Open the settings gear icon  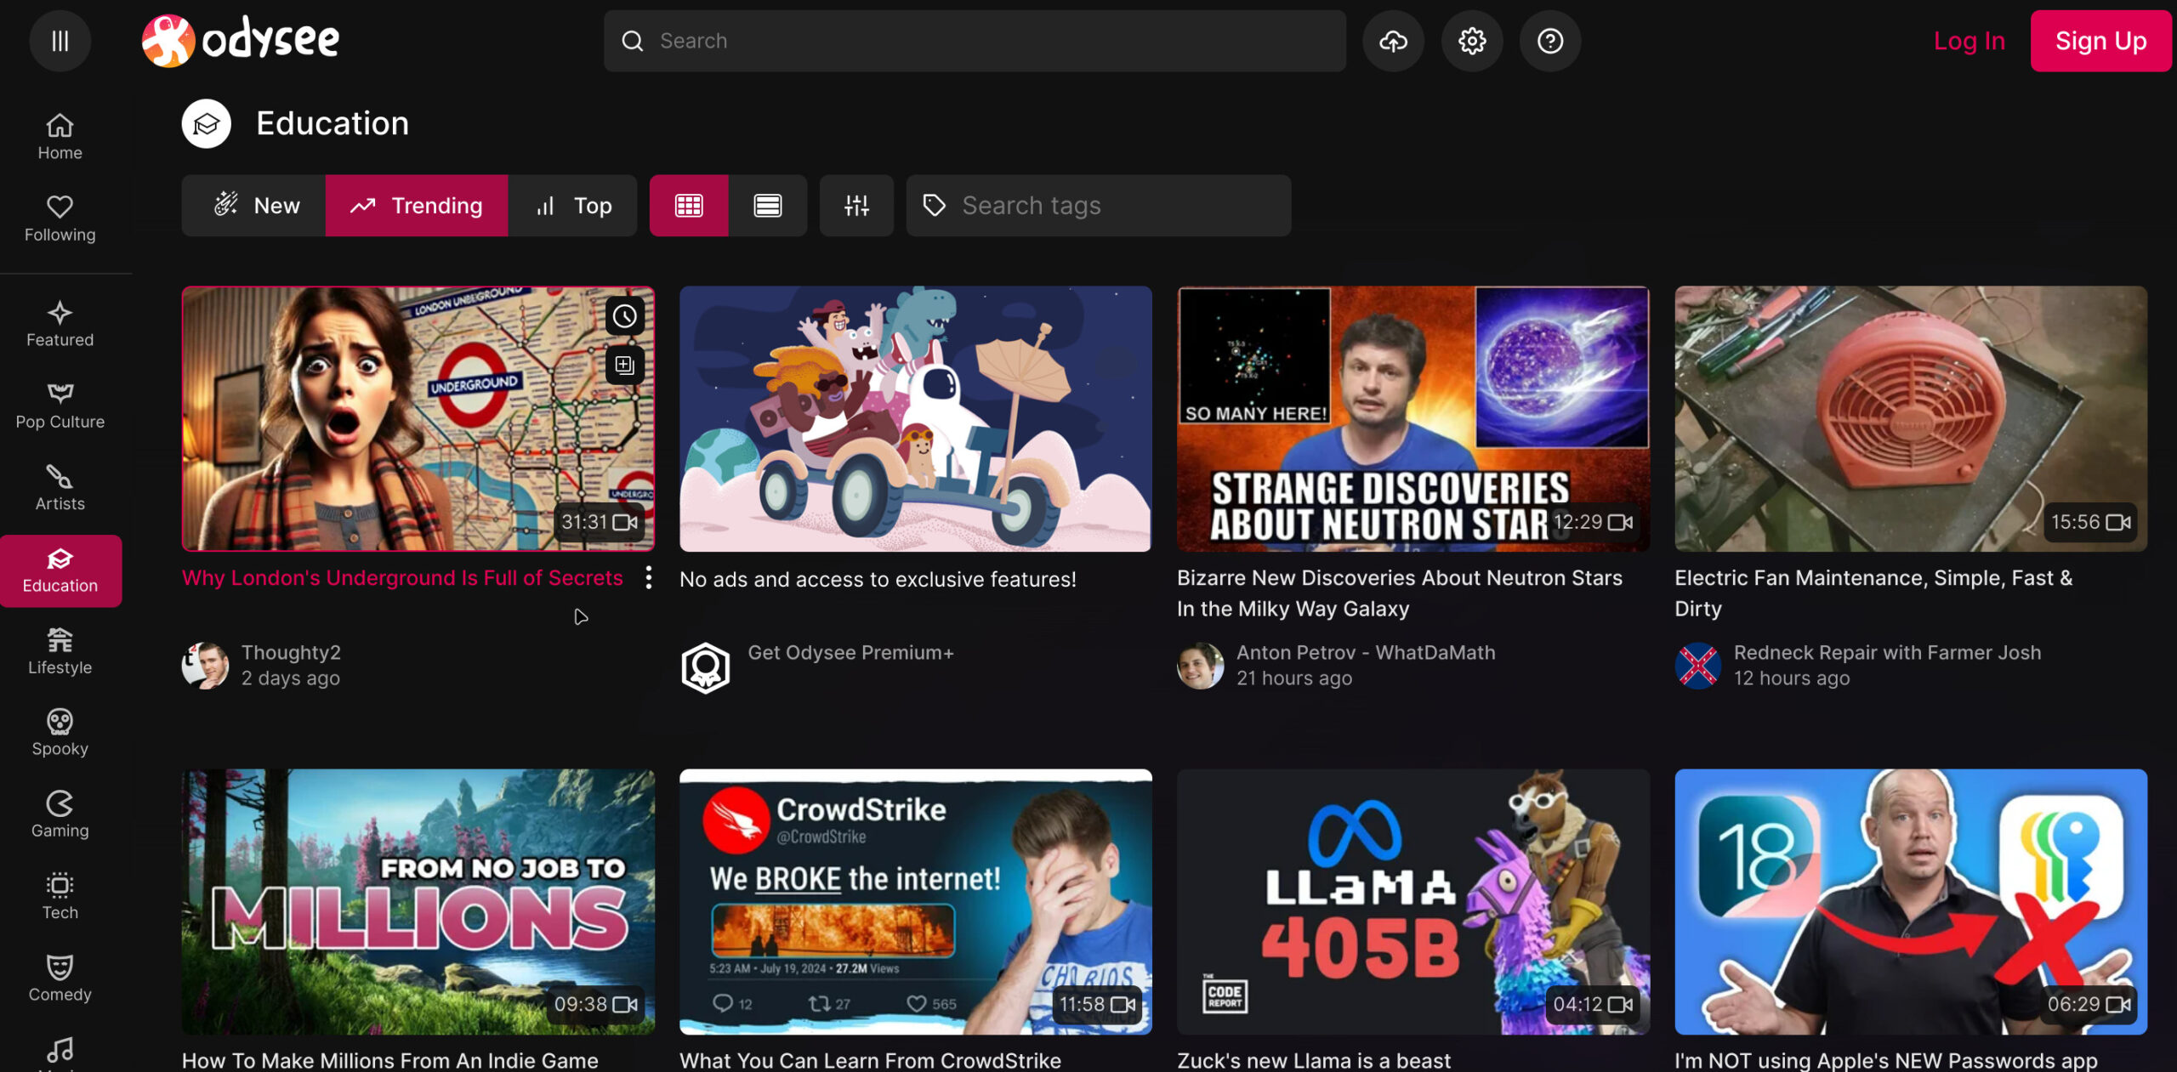[x=1472, y=41]
